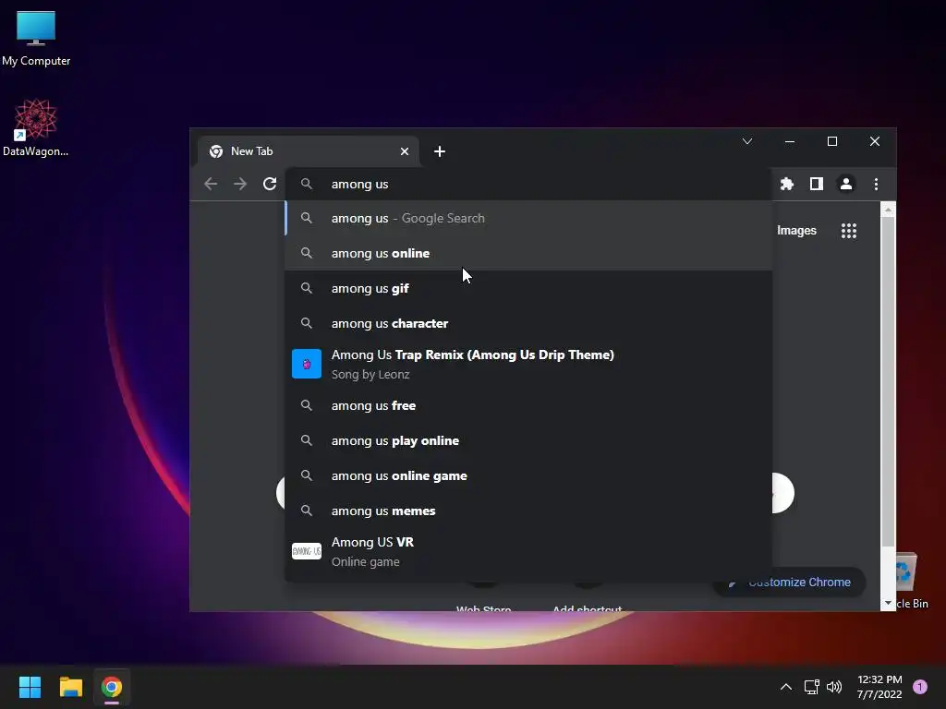The width and height of the screenshot is (946, 709).
Task: Open the Chrome extensions puzzle icon
Action: point(787,184)
